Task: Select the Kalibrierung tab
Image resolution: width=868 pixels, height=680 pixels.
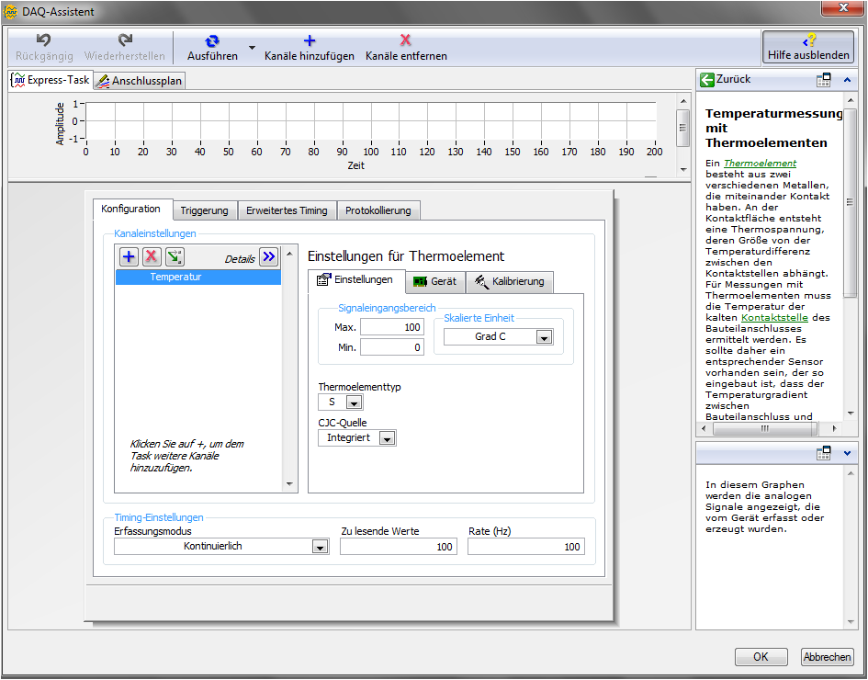Action: 510,281
